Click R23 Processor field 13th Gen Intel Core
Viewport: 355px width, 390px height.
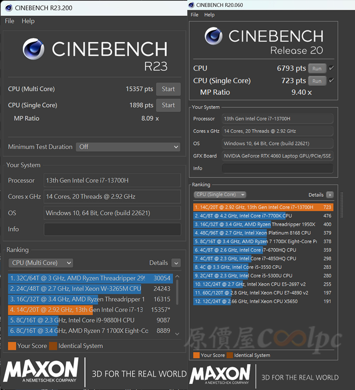pos(112,180)
